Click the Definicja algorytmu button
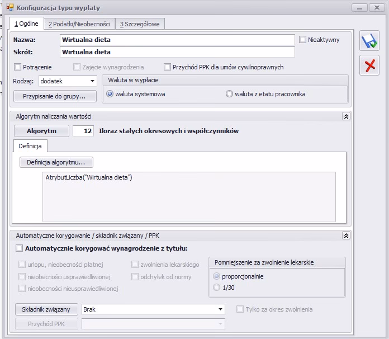The height and width of the screenshot is (339, 389). (56, 162)
